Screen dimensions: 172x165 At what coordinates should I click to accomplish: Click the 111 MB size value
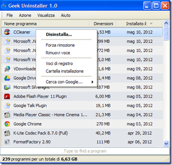(103, 142)
